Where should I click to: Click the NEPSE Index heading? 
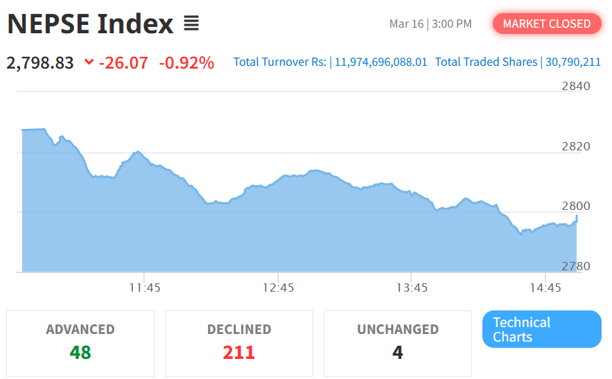pos(90,25)
